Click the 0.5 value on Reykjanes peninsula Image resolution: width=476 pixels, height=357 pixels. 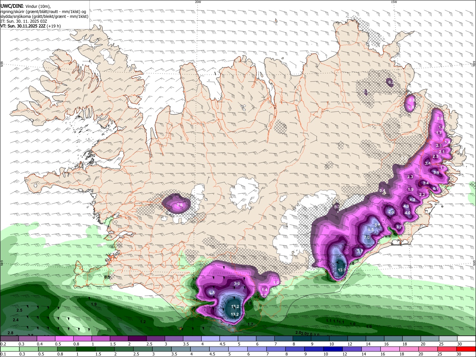coord(107,277)
